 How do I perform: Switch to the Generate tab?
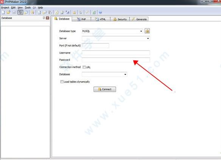point(139,19)
